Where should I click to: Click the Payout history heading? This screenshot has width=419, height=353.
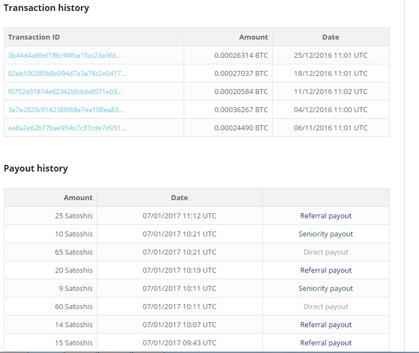point(36,169)
